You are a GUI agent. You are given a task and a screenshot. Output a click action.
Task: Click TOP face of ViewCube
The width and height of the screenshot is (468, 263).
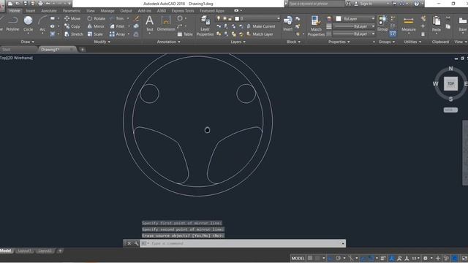(x=450, y=84)
